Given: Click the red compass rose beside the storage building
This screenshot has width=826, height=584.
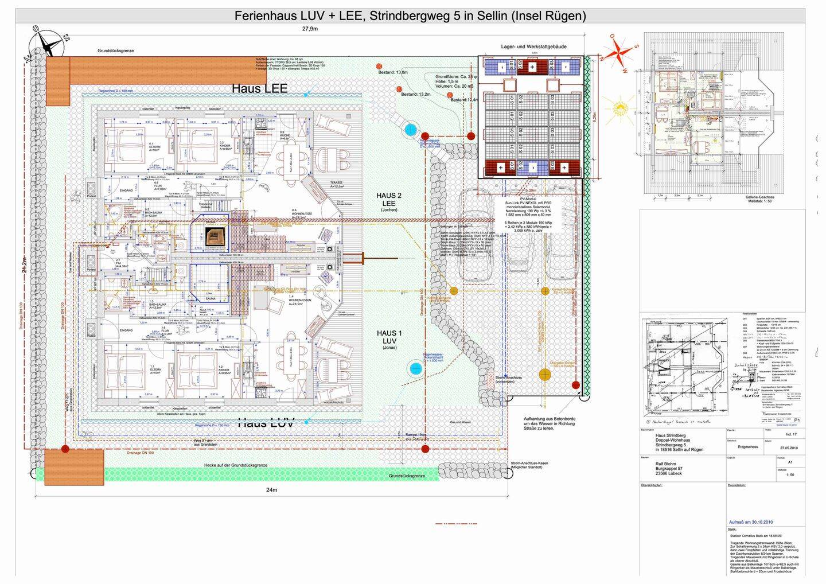Looking at the screenshot, I should tap(618, 50).
